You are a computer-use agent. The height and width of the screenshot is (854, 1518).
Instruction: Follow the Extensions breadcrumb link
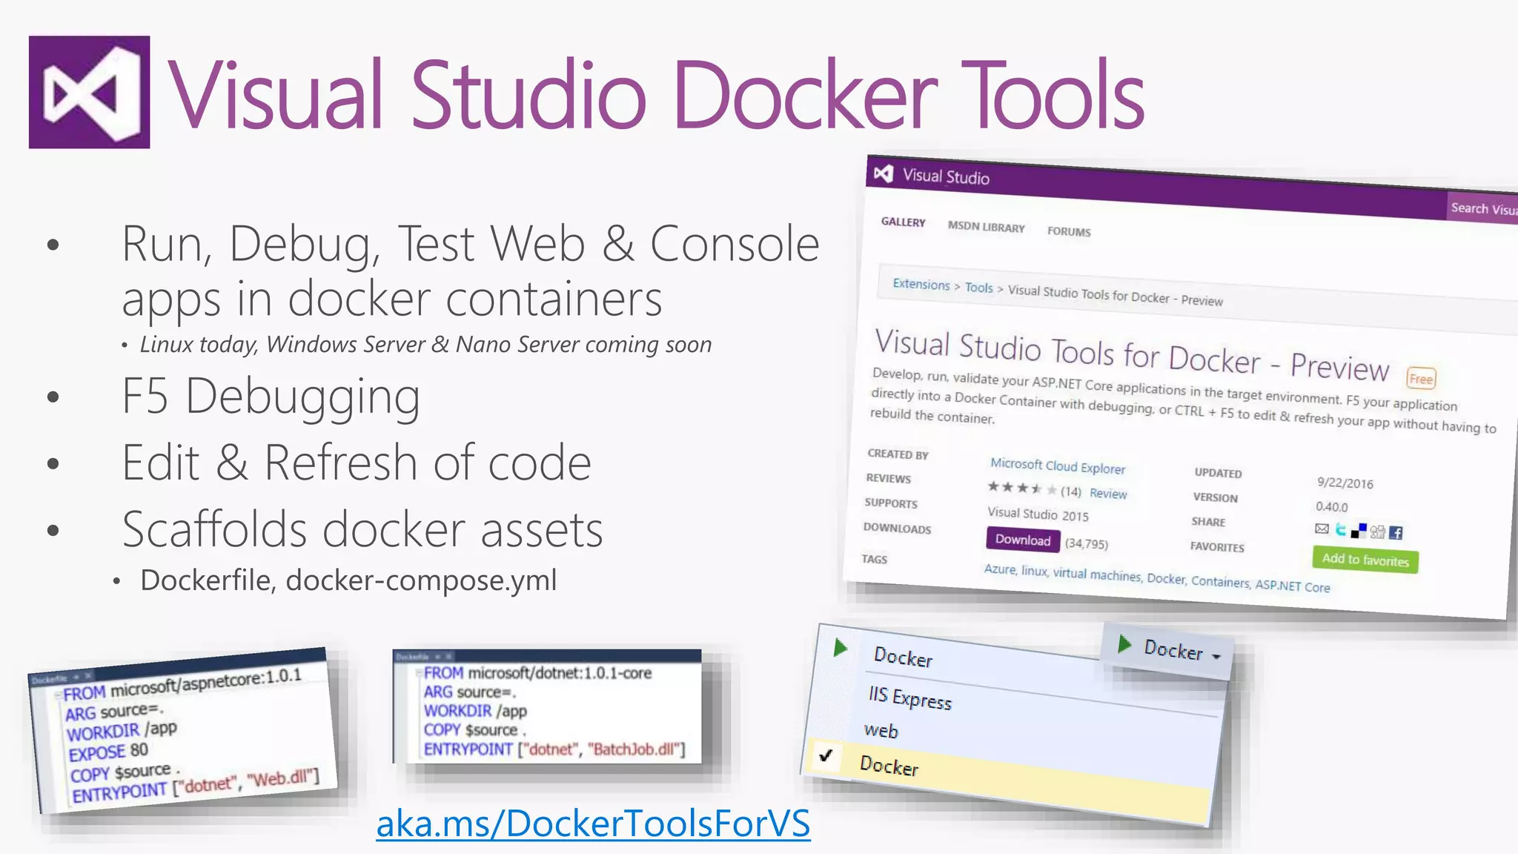[x=921, y=284]
